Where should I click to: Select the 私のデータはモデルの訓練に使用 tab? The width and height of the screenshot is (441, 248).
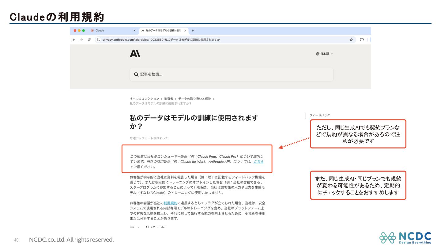click(x=164, y=31)
